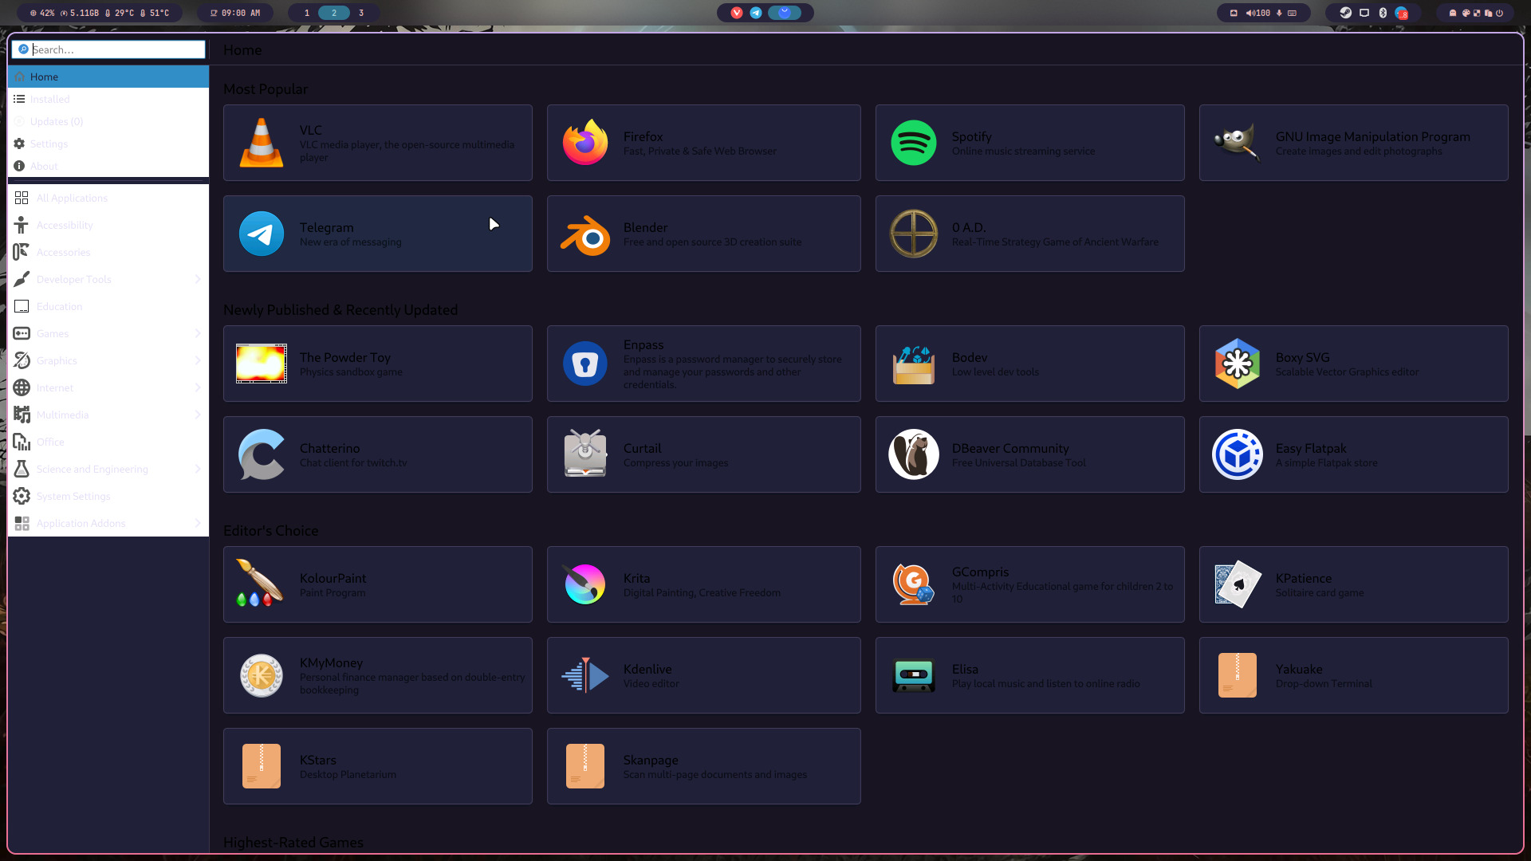Viewport: 1531px width, 861px height.
Task: Click the Blender logo icon
Action: point(584,234)
